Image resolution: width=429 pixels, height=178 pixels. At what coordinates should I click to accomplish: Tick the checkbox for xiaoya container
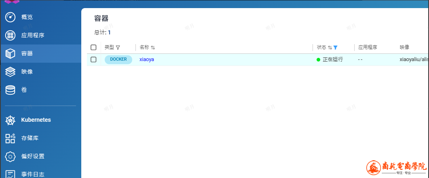click(93, 59)
